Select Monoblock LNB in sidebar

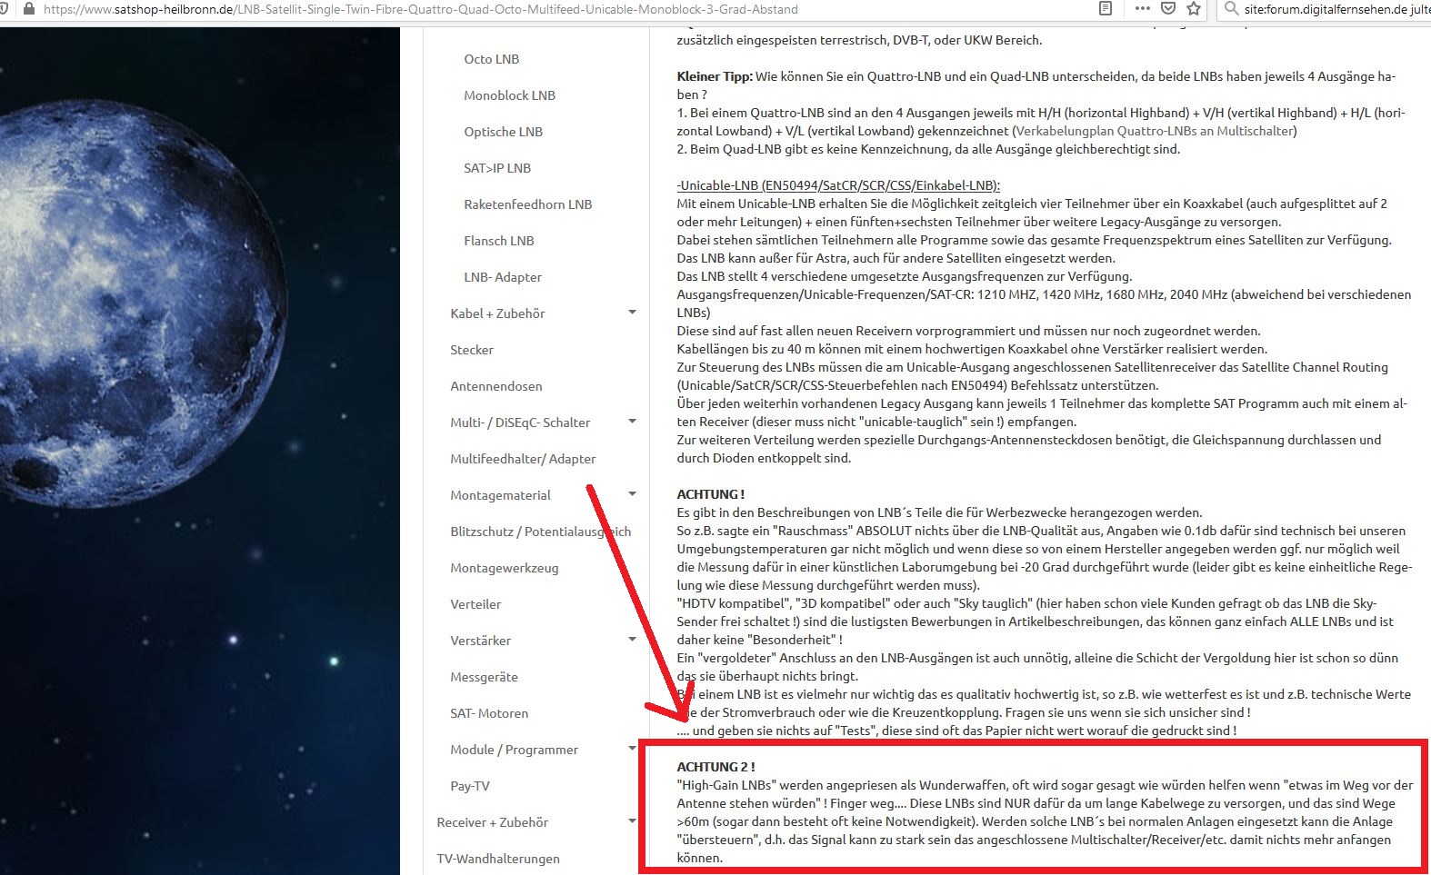tap(509, 95)
